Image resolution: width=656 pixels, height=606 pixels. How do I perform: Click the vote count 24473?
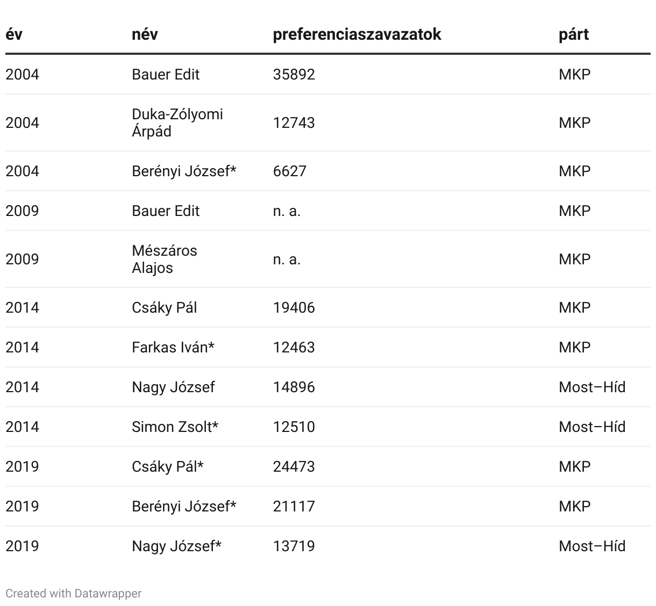click(294, 466)
